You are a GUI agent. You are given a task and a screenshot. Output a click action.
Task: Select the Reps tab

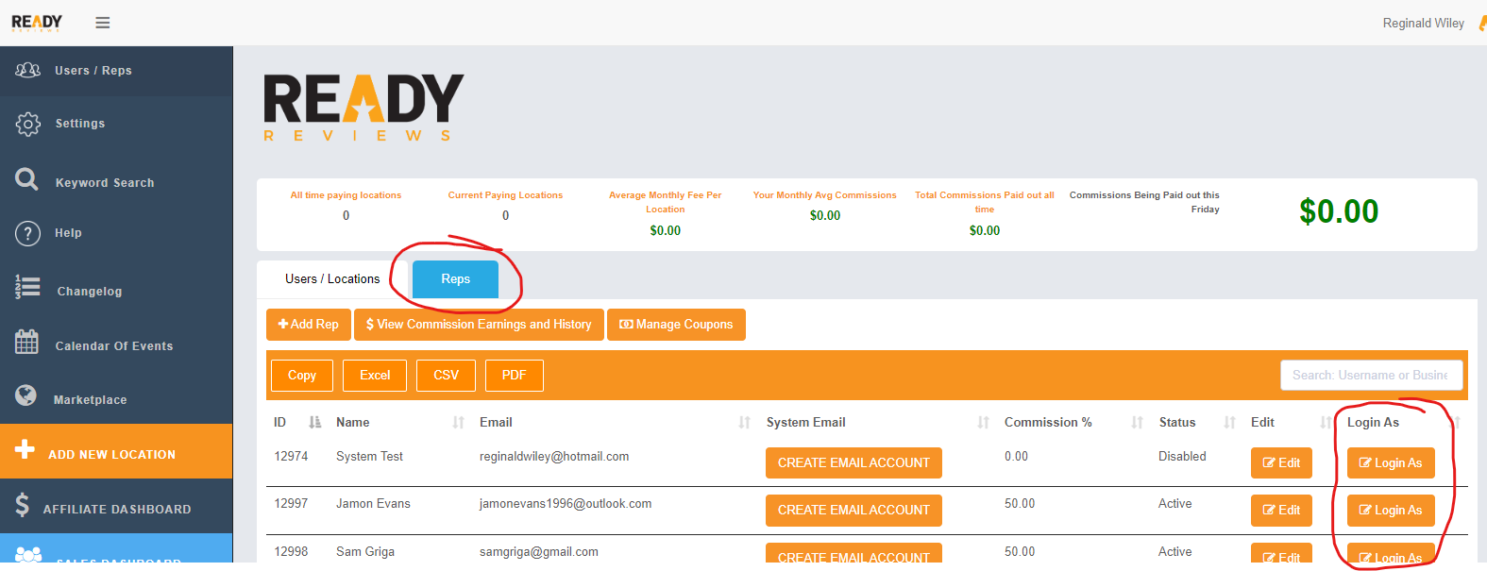(455, 279)
